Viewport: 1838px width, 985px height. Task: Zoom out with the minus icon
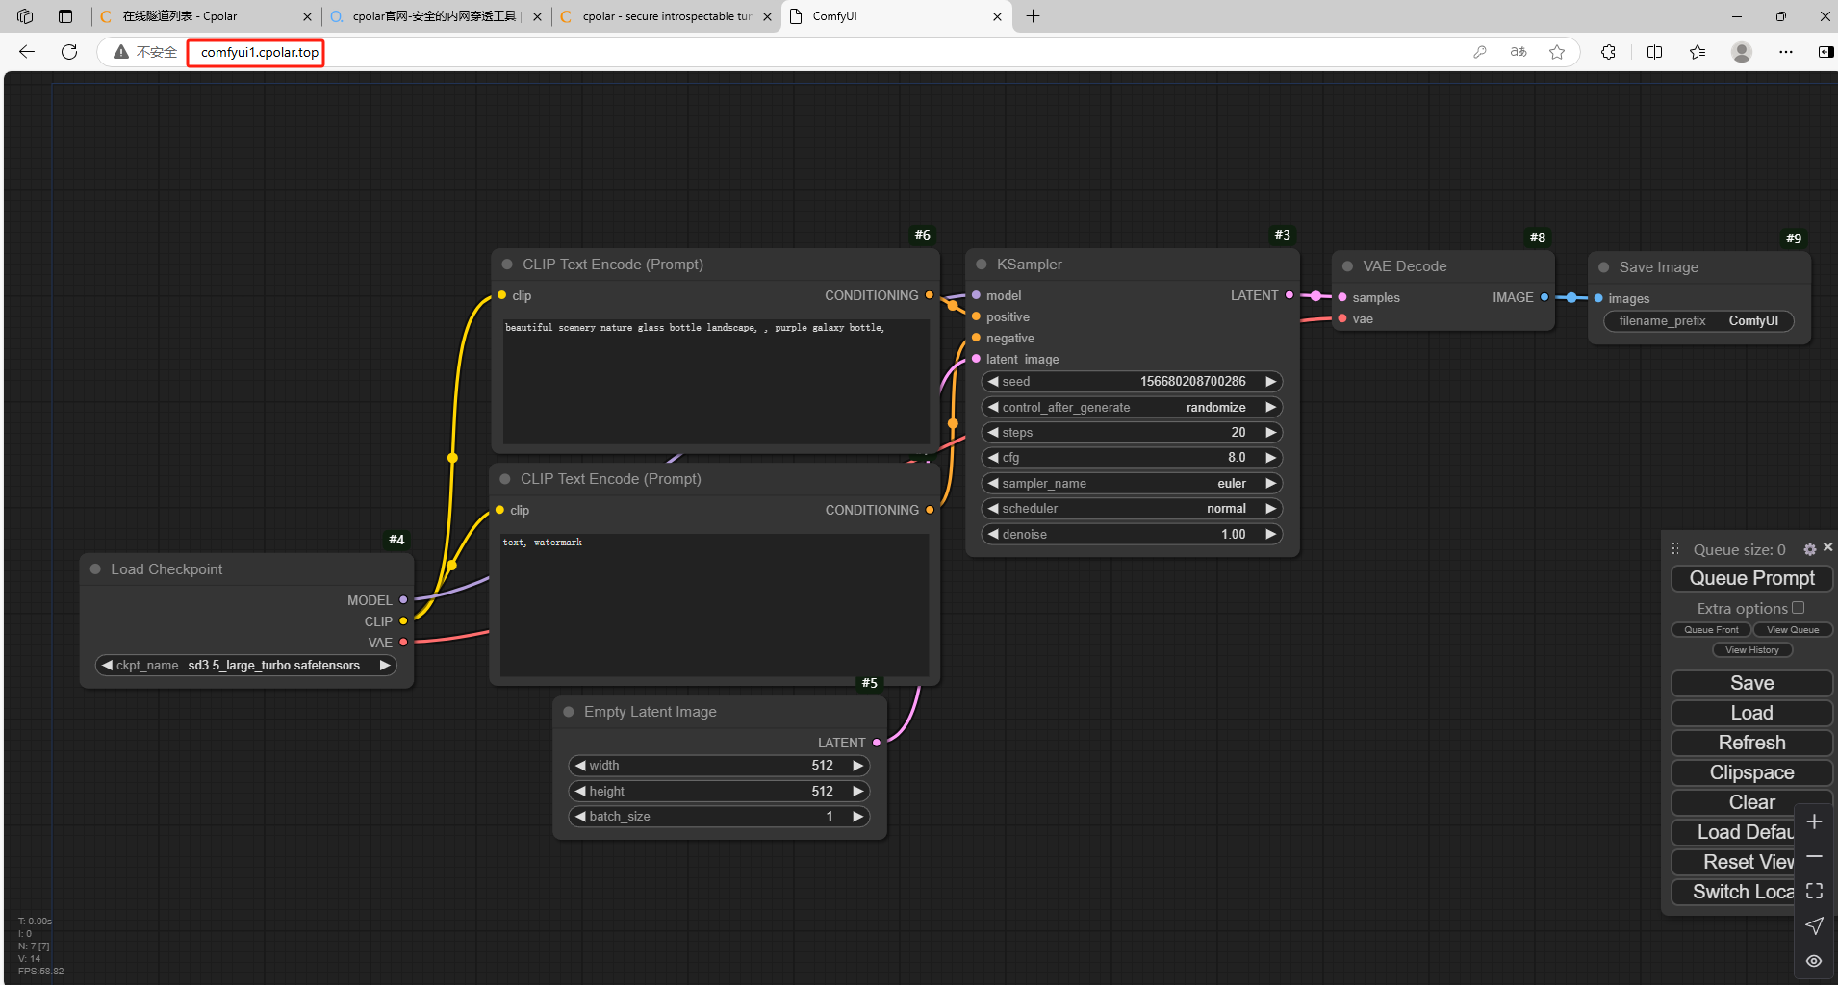pos(1814,856)
